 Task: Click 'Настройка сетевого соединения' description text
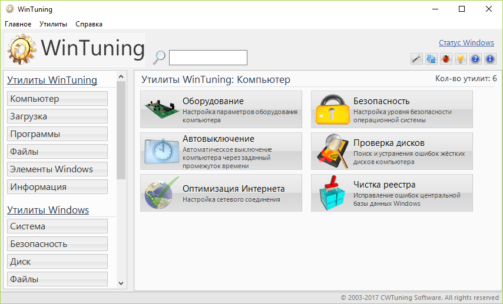[x=231, y=199]
